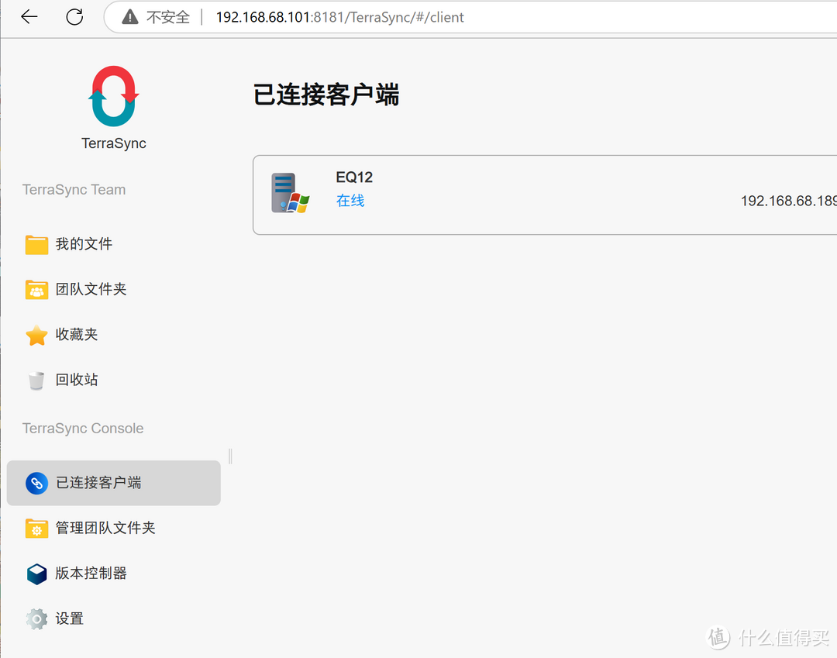Reload the page with refresh icon
Image resolution: width=837 pixels, height=658 pixels.
(74, 17)
